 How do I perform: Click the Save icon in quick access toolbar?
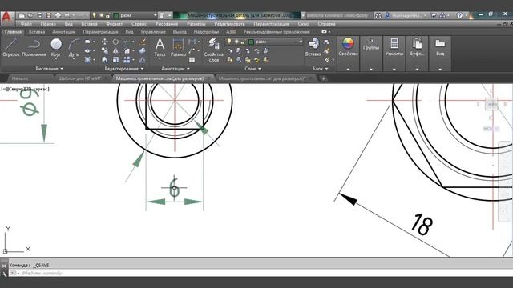click(x=40, y=15)
